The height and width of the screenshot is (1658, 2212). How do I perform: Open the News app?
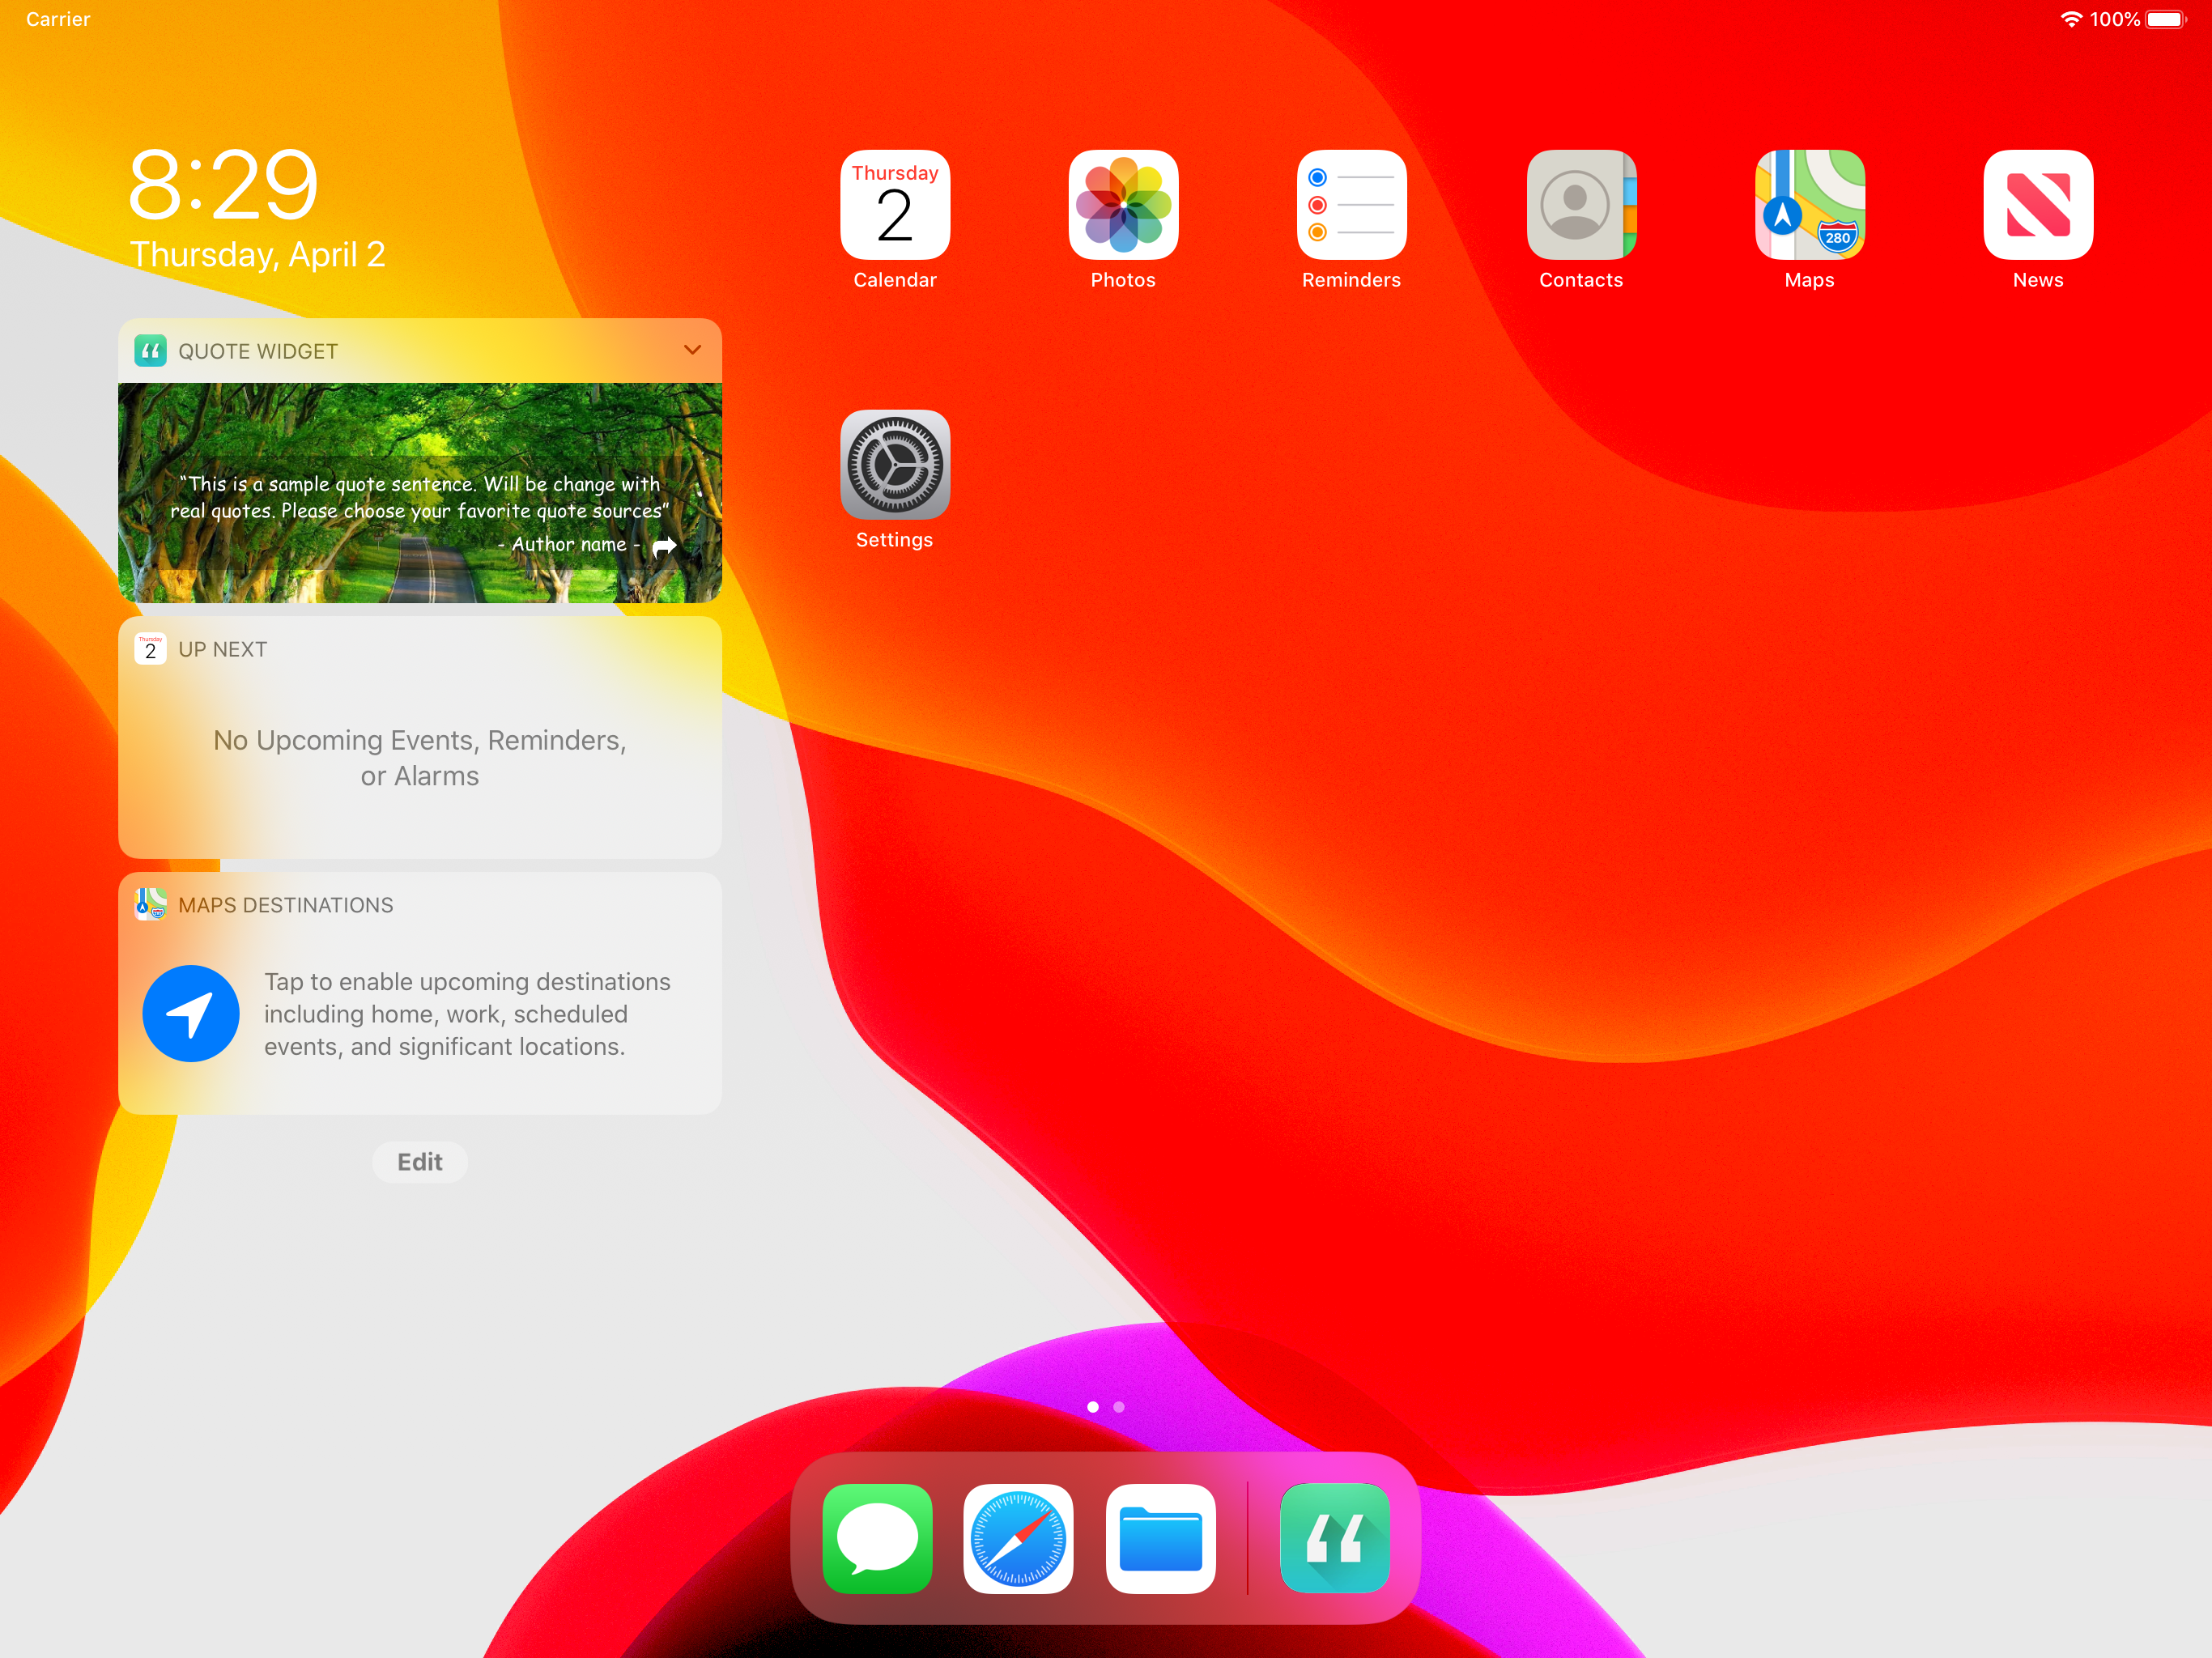click(2037, 205)
